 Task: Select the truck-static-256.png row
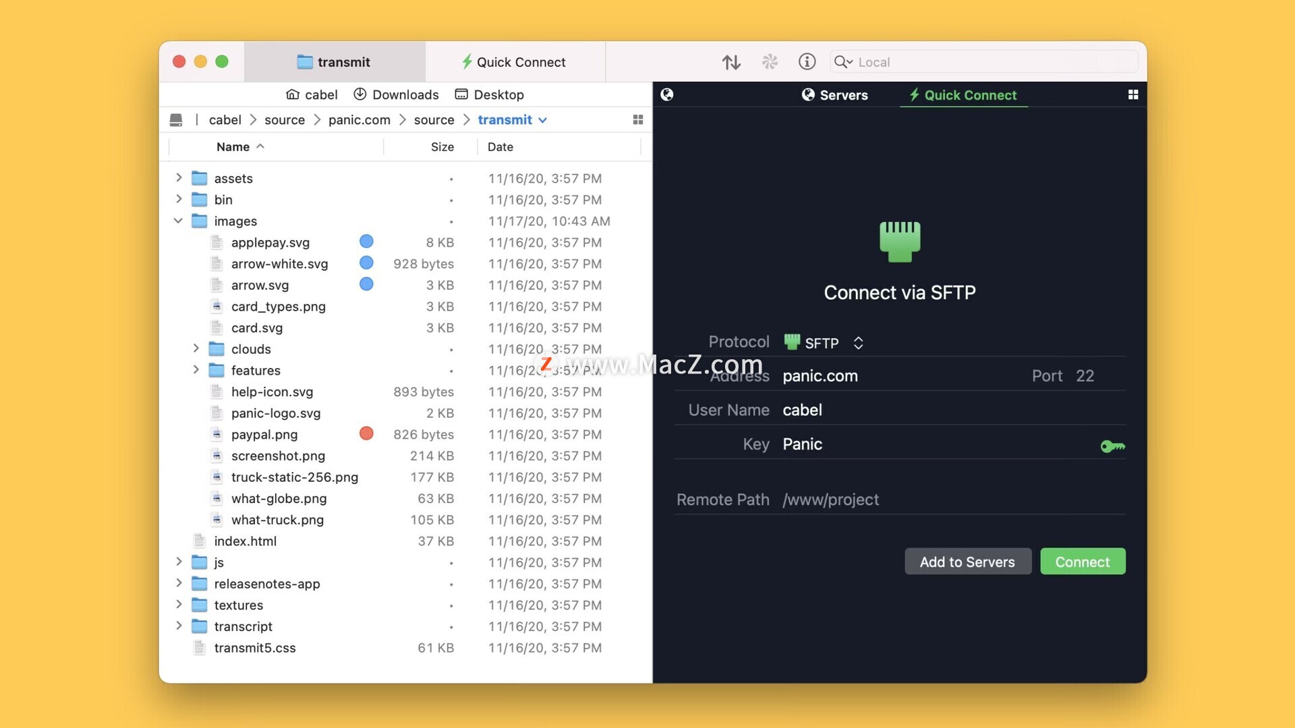(x=406, y=477)
